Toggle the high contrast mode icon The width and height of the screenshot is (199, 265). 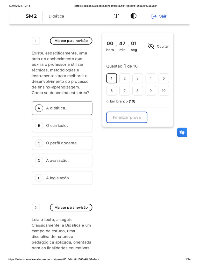pyautogui.click(x=133, y=16)
